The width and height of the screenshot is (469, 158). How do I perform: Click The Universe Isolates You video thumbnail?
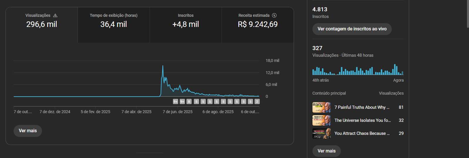[x=322, y=120]
